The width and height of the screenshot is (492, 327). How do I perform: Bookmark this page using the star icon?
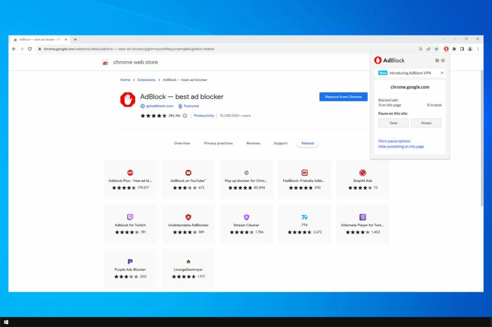tap(436, 49)
